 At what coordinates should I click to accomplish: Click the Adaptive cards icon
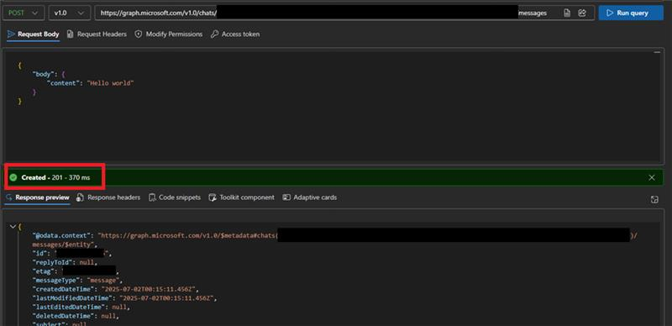(286, 197)
